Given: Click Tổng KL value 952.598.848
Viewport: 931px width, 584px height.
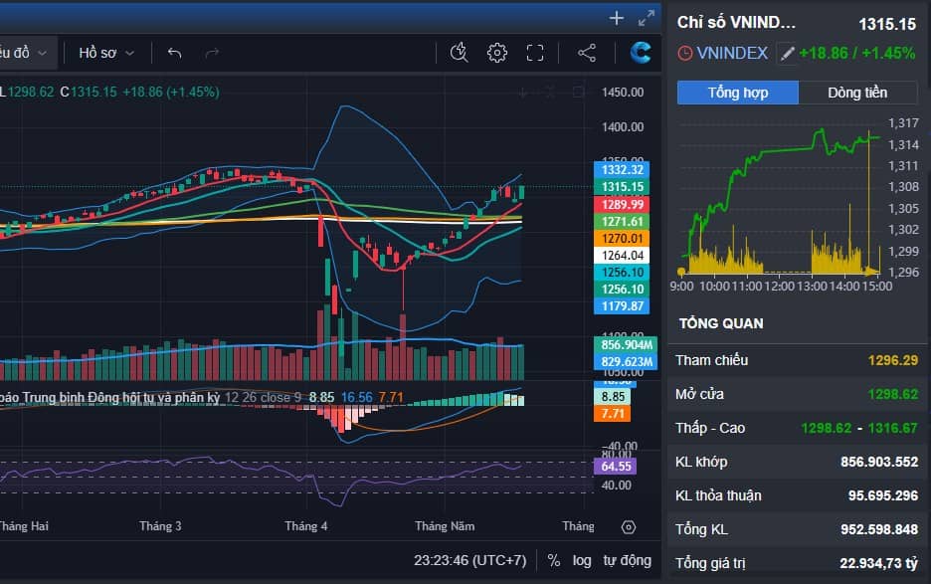Looking at the screenshot, I should tap(879, 529).
